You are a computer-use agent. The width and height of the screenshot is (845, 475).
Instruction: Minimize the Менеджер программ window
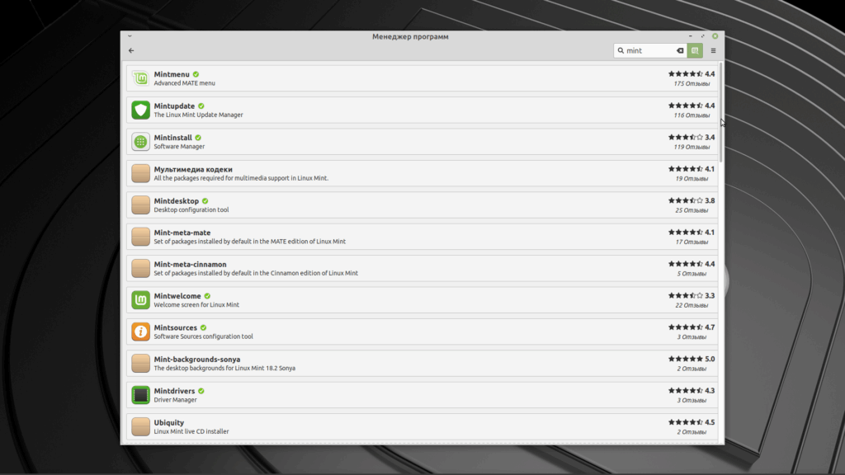pyautogui.click(x=691, y=36)
